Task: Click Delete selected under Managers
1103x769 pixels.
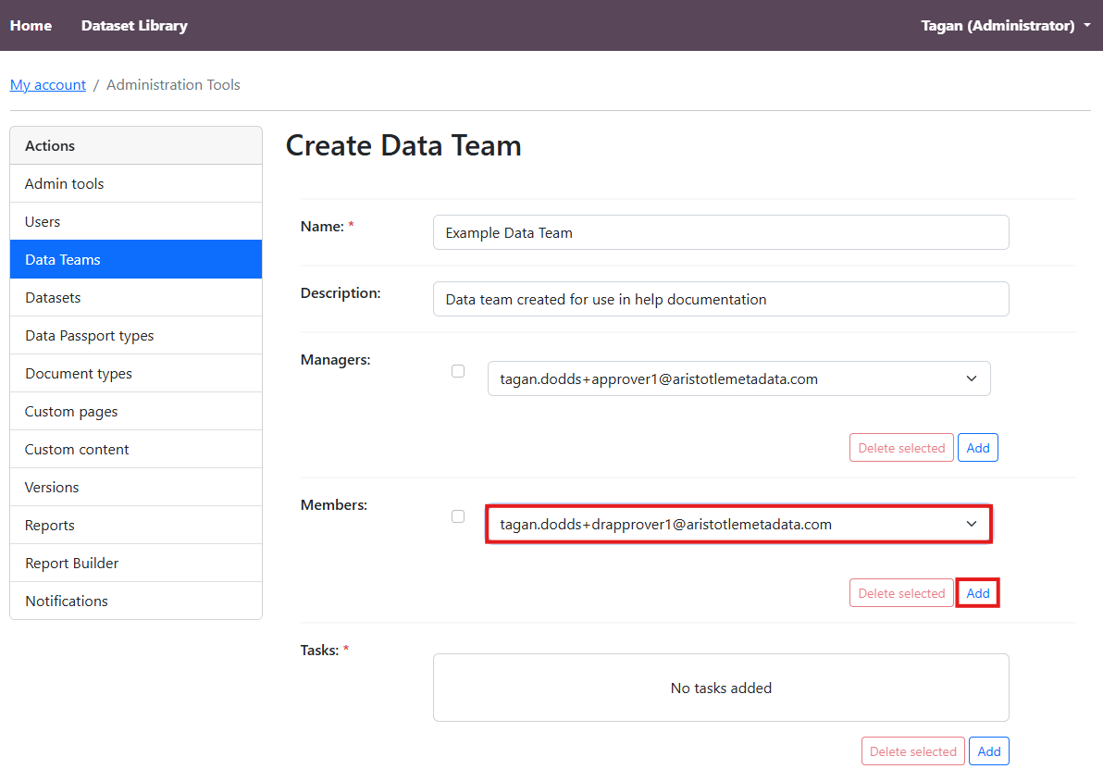Action: coord(900,448)
